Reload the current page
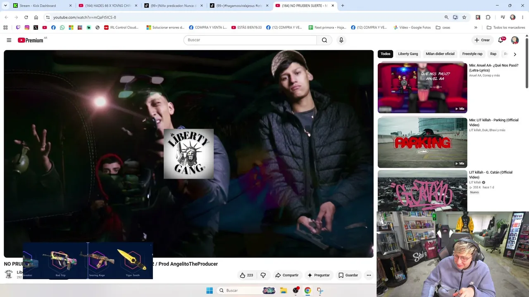 (x=26, y=17)
